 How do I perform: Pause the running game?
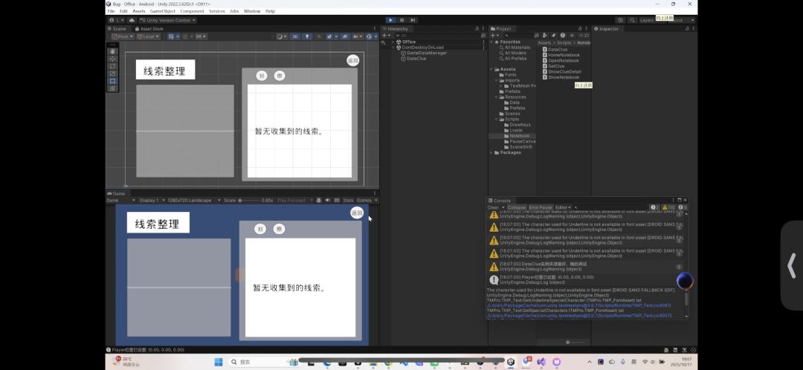coord(402,20)
